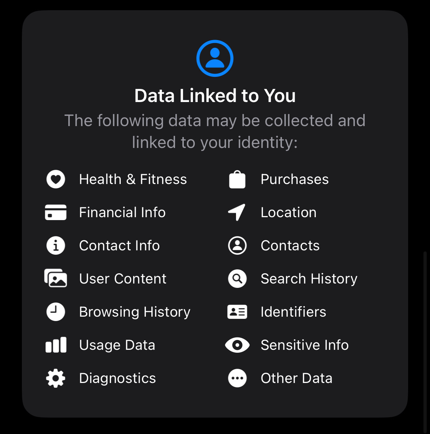The height and width of the screenshot is (434, 430).
Task: Click the Other Data ellipsis icon
Action: (237, 378)
